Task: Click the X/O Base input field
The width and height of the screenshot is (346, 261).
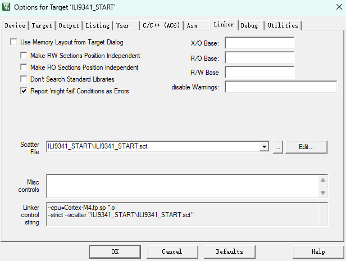Action: (259, 43)
